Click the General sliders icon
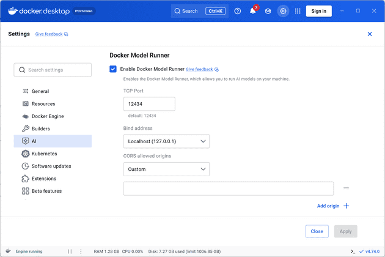The width and height of the screenshot is (385, 257). click(26, 91)
